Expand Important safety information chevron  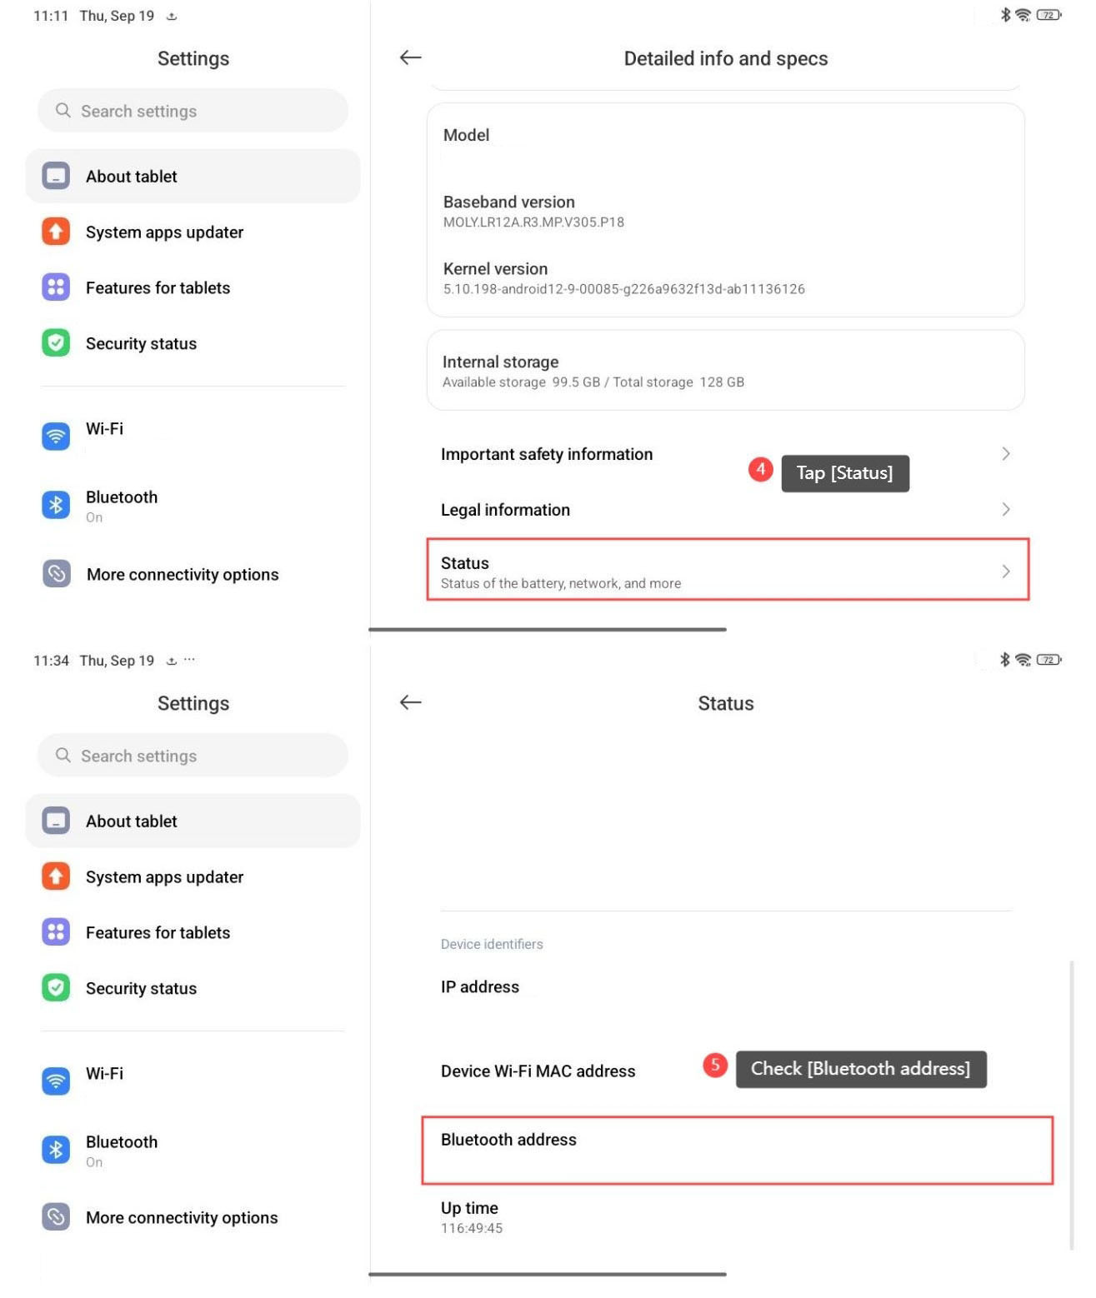click(1006, 454)
